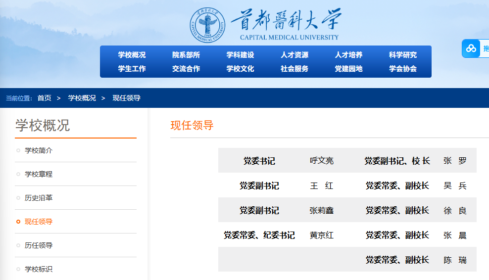Click the 学校概况 sidebar heading
The height and width of the screenshot is (280, 489).
click(x=43, y=125)
